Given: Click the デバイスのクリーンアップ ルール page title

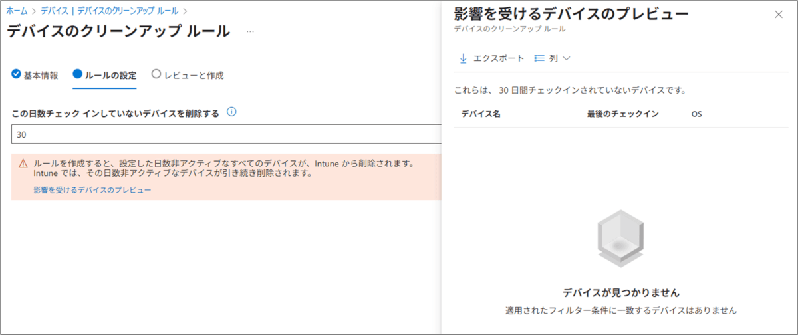Looking at the screenshot, I should 118,31.
